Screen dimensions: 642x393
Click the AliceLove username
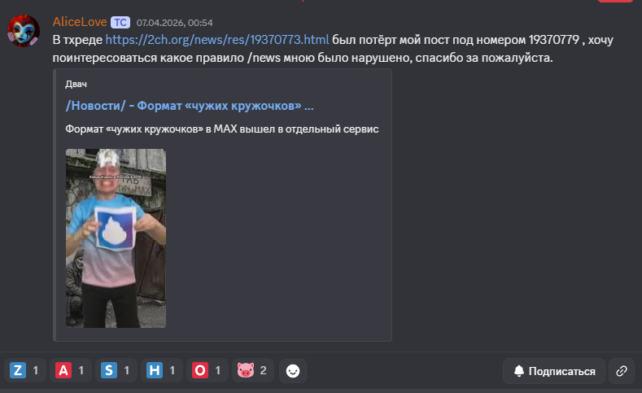80,22
